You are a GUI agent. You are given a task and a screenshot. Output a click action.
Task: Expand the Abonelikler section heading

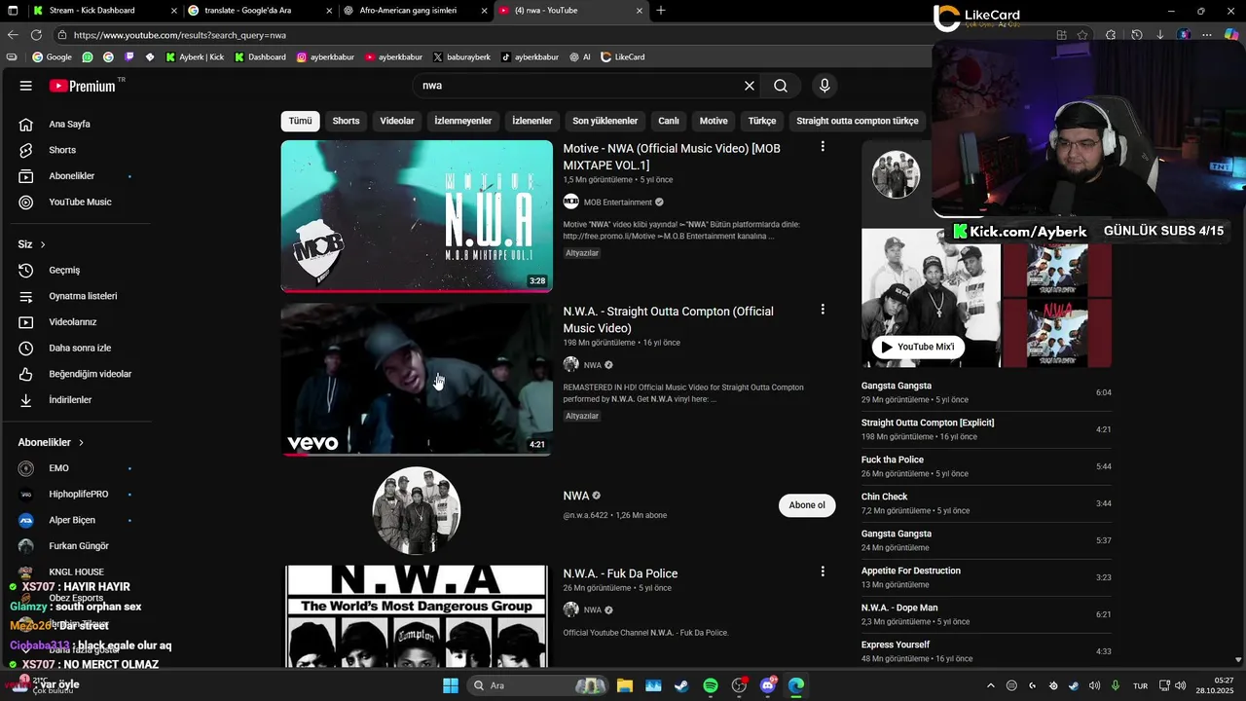click(51, 442)
